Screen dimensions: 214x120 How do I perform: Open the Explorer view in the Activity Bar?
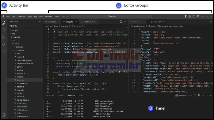(4, 23)
